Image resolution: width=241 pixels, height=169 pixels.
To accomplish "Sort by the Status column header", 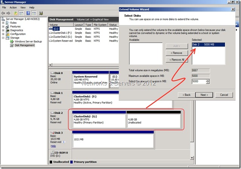I will point(113,25).
